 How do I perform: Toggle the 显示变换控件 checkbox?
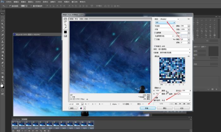click(x=31, y=6)
